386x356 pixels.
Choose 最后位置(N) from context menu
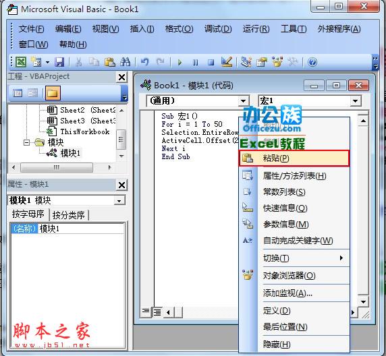[294, 327]
